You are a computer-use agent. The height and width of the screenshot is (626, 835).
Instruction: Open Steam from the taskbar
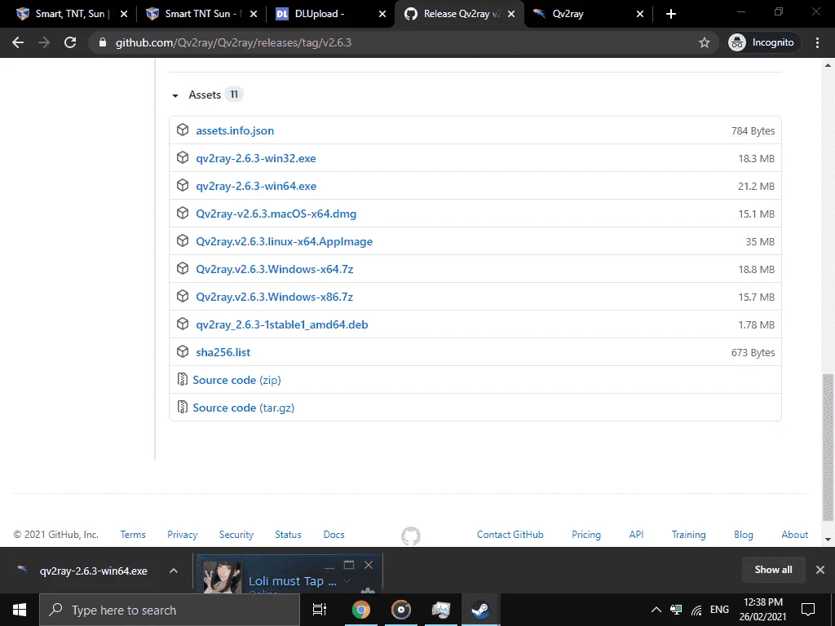[480, 610]
